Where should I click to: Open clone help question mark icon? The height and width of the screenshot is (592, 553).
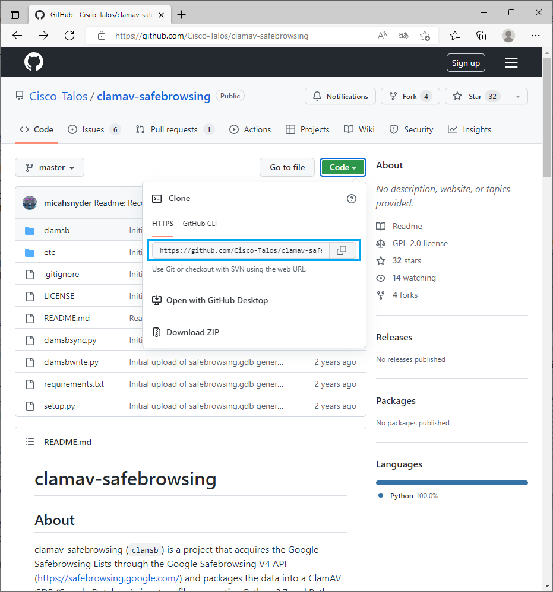coord(352,199)
